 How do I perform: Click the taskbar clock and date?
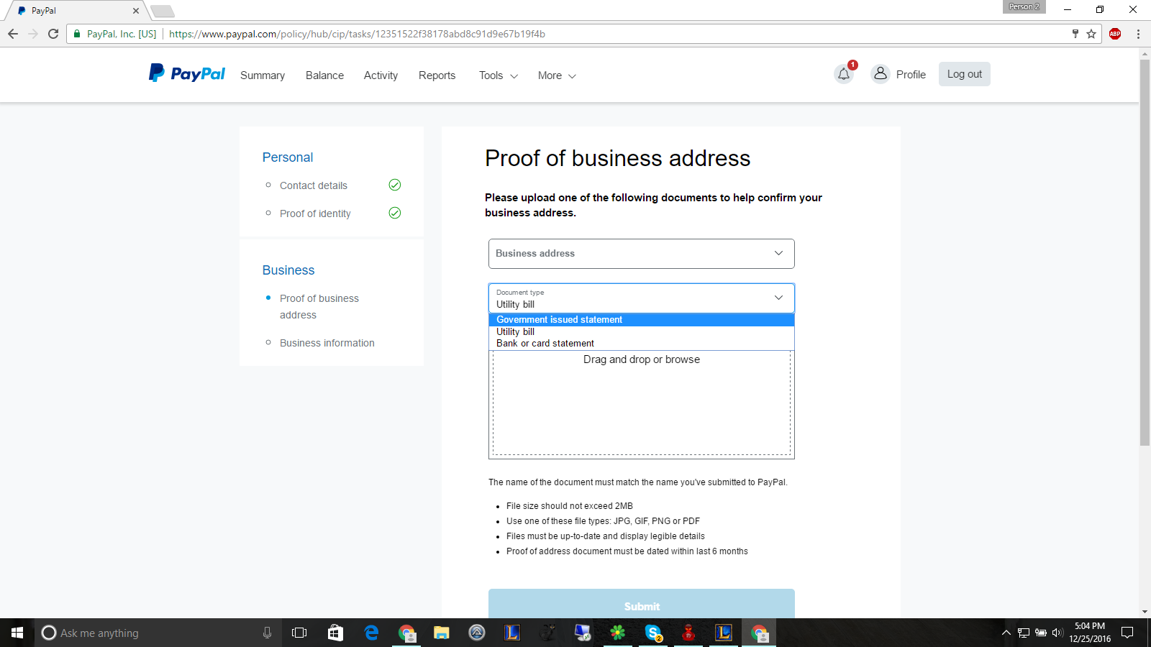coord(1089,633)
